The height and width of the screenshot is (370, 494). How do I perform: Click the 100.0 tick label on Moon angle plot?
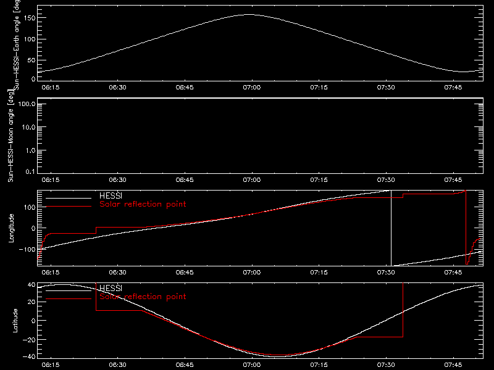pyautogui.click(x=27, y=104)
